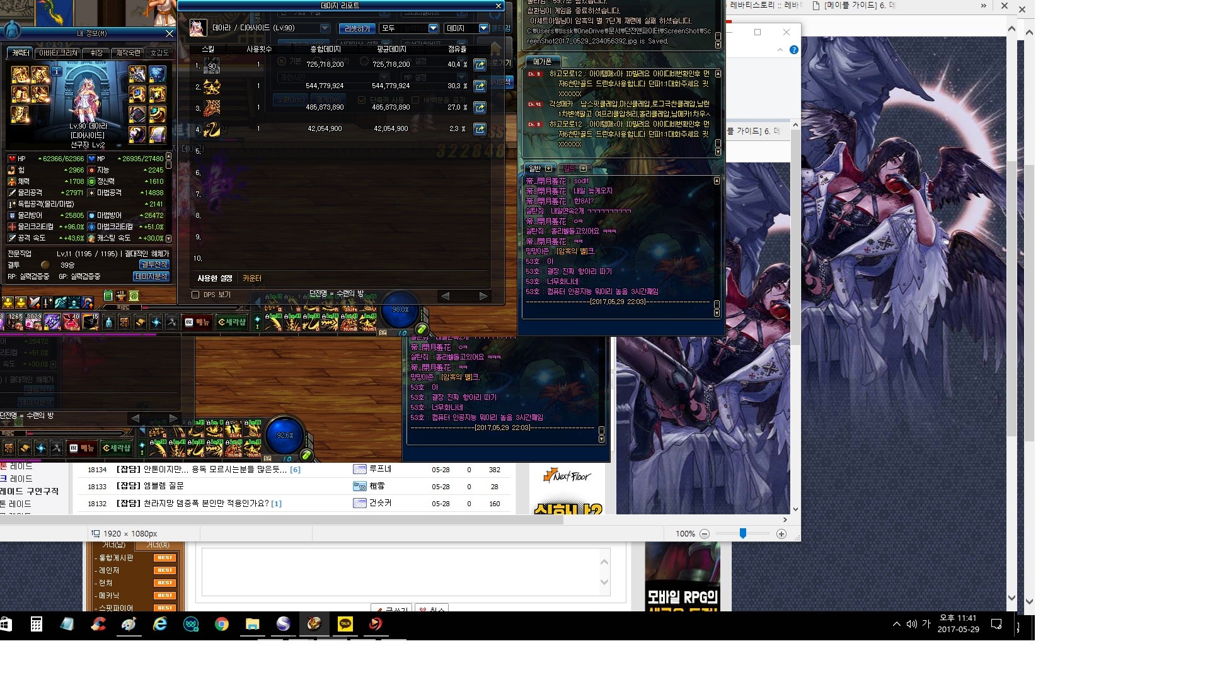The width and height of the screenshot is (1210, 680).
Task: Open Chrome from the taskbar
Action: (x=221, y=624)
